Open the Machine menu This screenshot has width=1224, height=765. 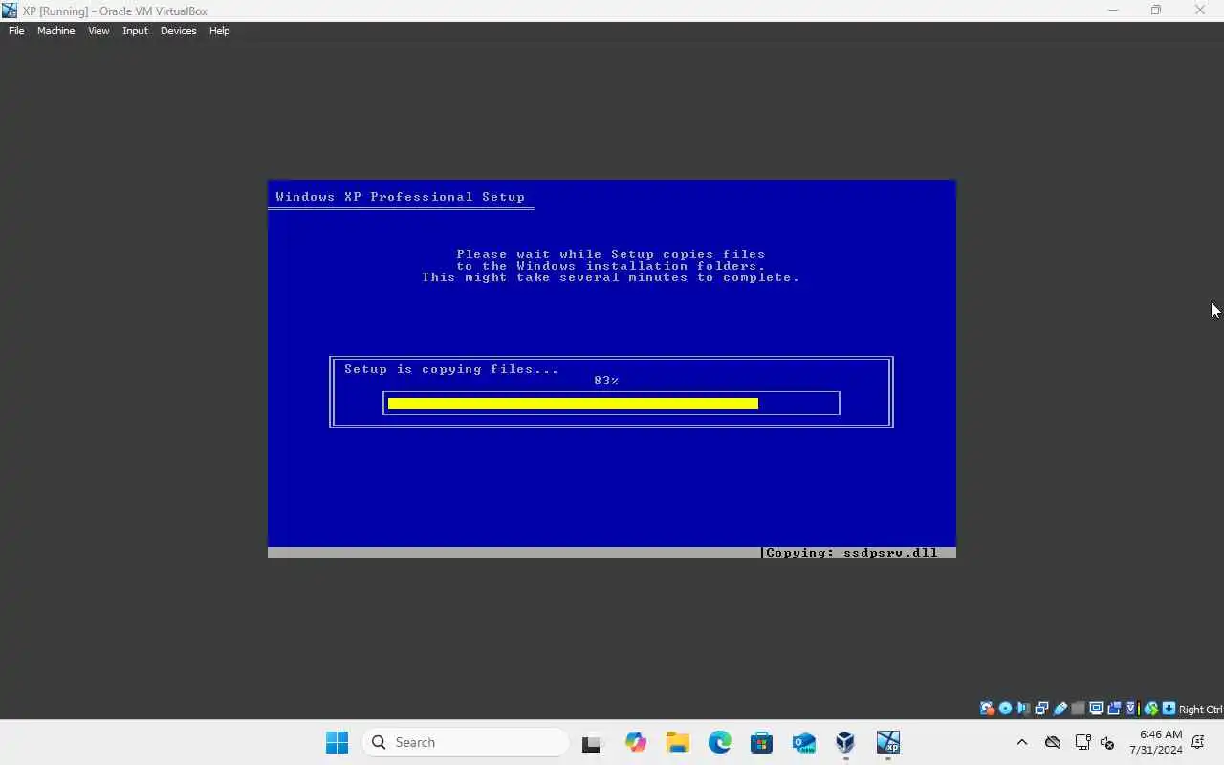55,31
